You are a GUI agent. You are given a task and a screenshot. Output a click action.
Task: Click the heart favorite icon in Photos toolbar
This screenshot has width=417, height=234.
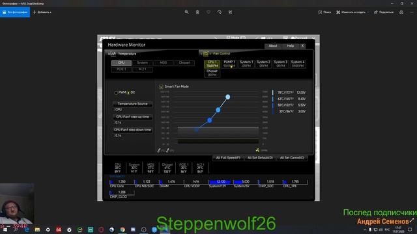pyautogui.click(x=208, y=12)
